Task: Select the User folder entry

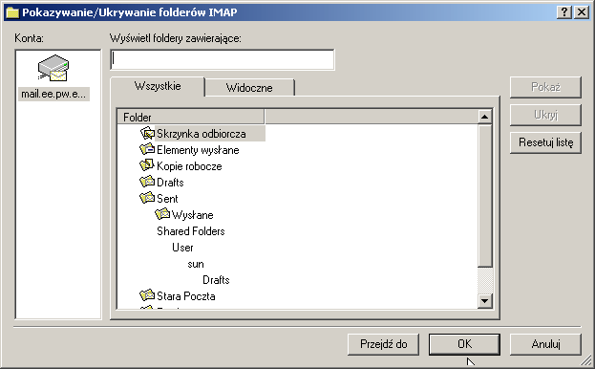Action: pyautogui.click(x=182, y=248)
